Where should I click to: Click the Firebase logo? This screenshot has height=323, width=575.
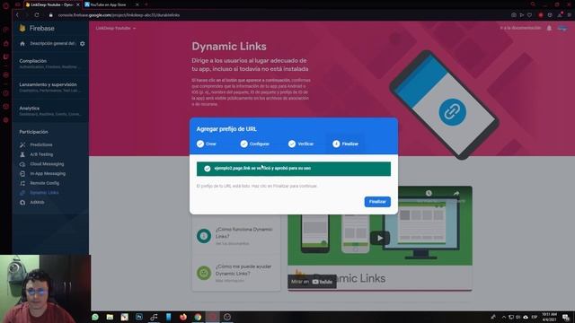37,28
